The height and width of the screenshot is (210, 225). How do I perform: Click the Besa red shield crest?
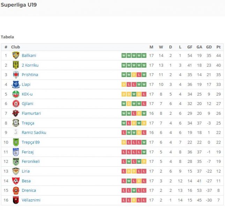(16, 181)
